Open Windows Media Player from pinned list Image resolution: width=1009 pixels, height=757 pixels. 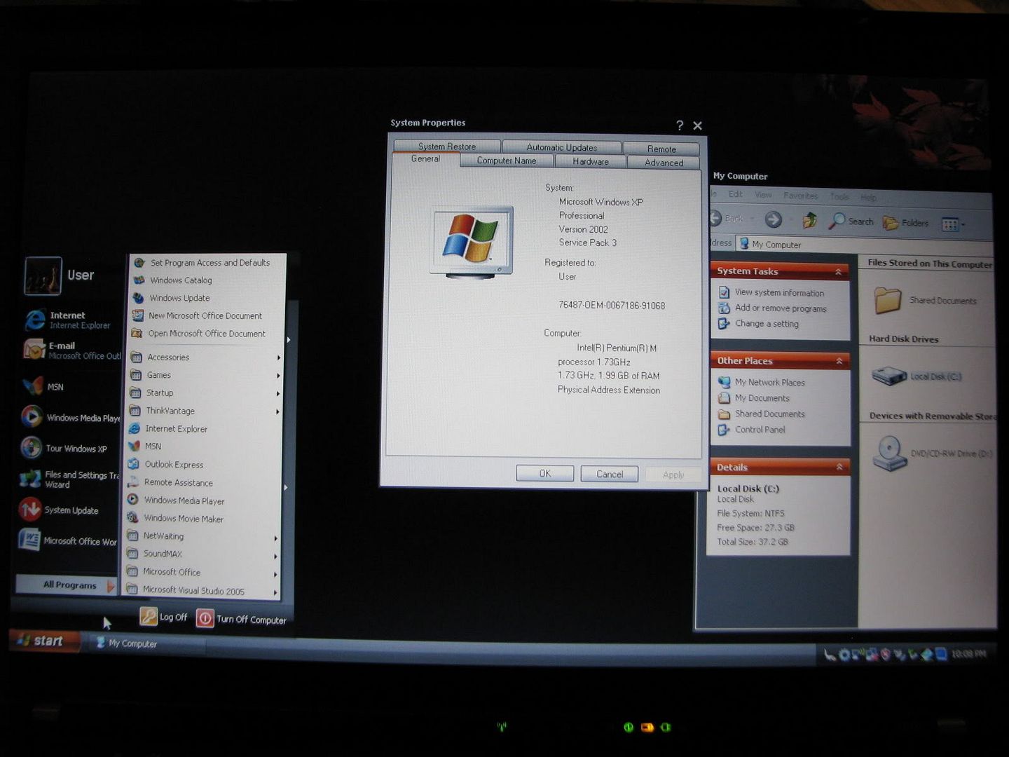[32, 416]
